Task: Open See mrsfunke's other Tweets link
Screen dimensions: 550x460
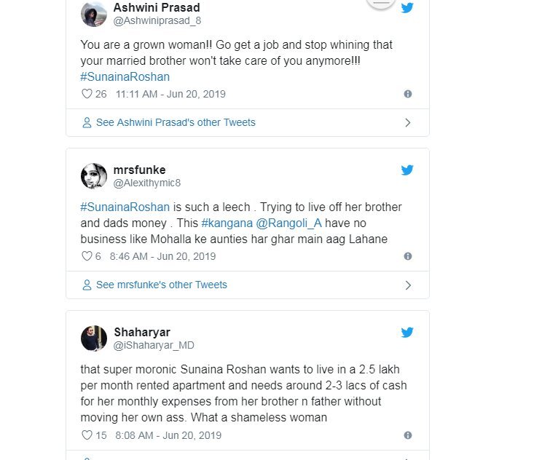Action: pyautogui.click(x=161, y=285)
